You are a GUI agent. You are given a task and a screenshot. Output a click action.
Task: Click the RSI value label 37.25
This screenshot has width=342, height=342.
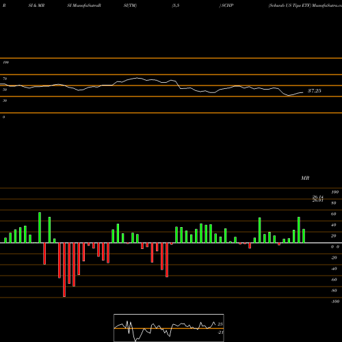tap(315, 91)
